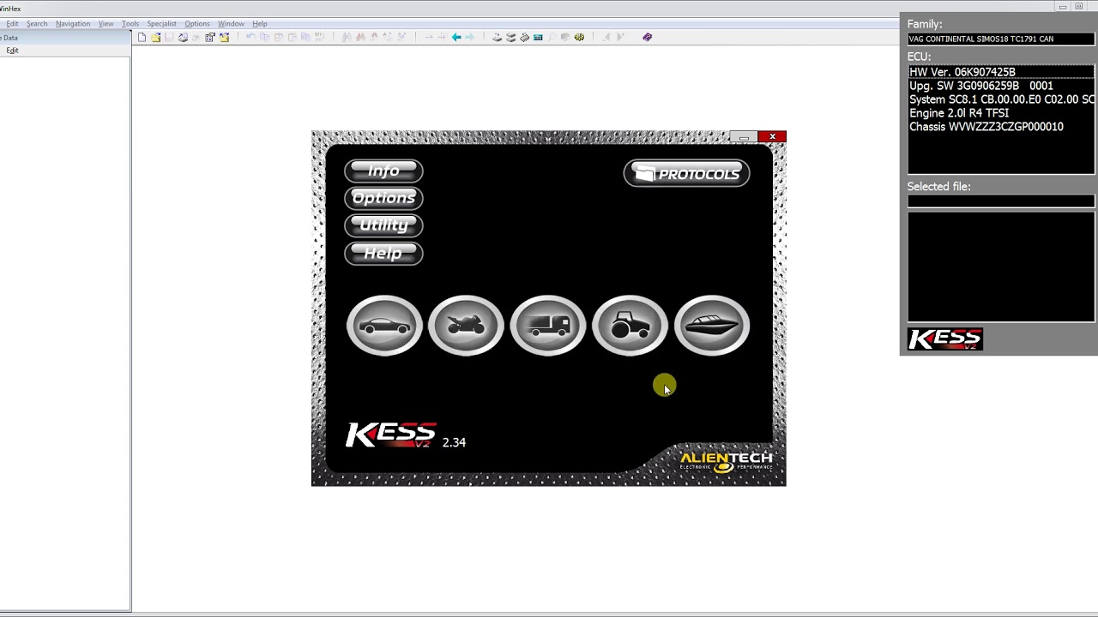This screenshot has height=617, width=1098.
Task: Click the yellow-green options gear icon in WinHex
Action: click(579, 37)
